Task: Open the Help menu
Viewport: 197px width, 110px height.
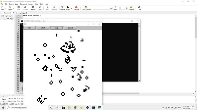Action: [x=46, y=4]
